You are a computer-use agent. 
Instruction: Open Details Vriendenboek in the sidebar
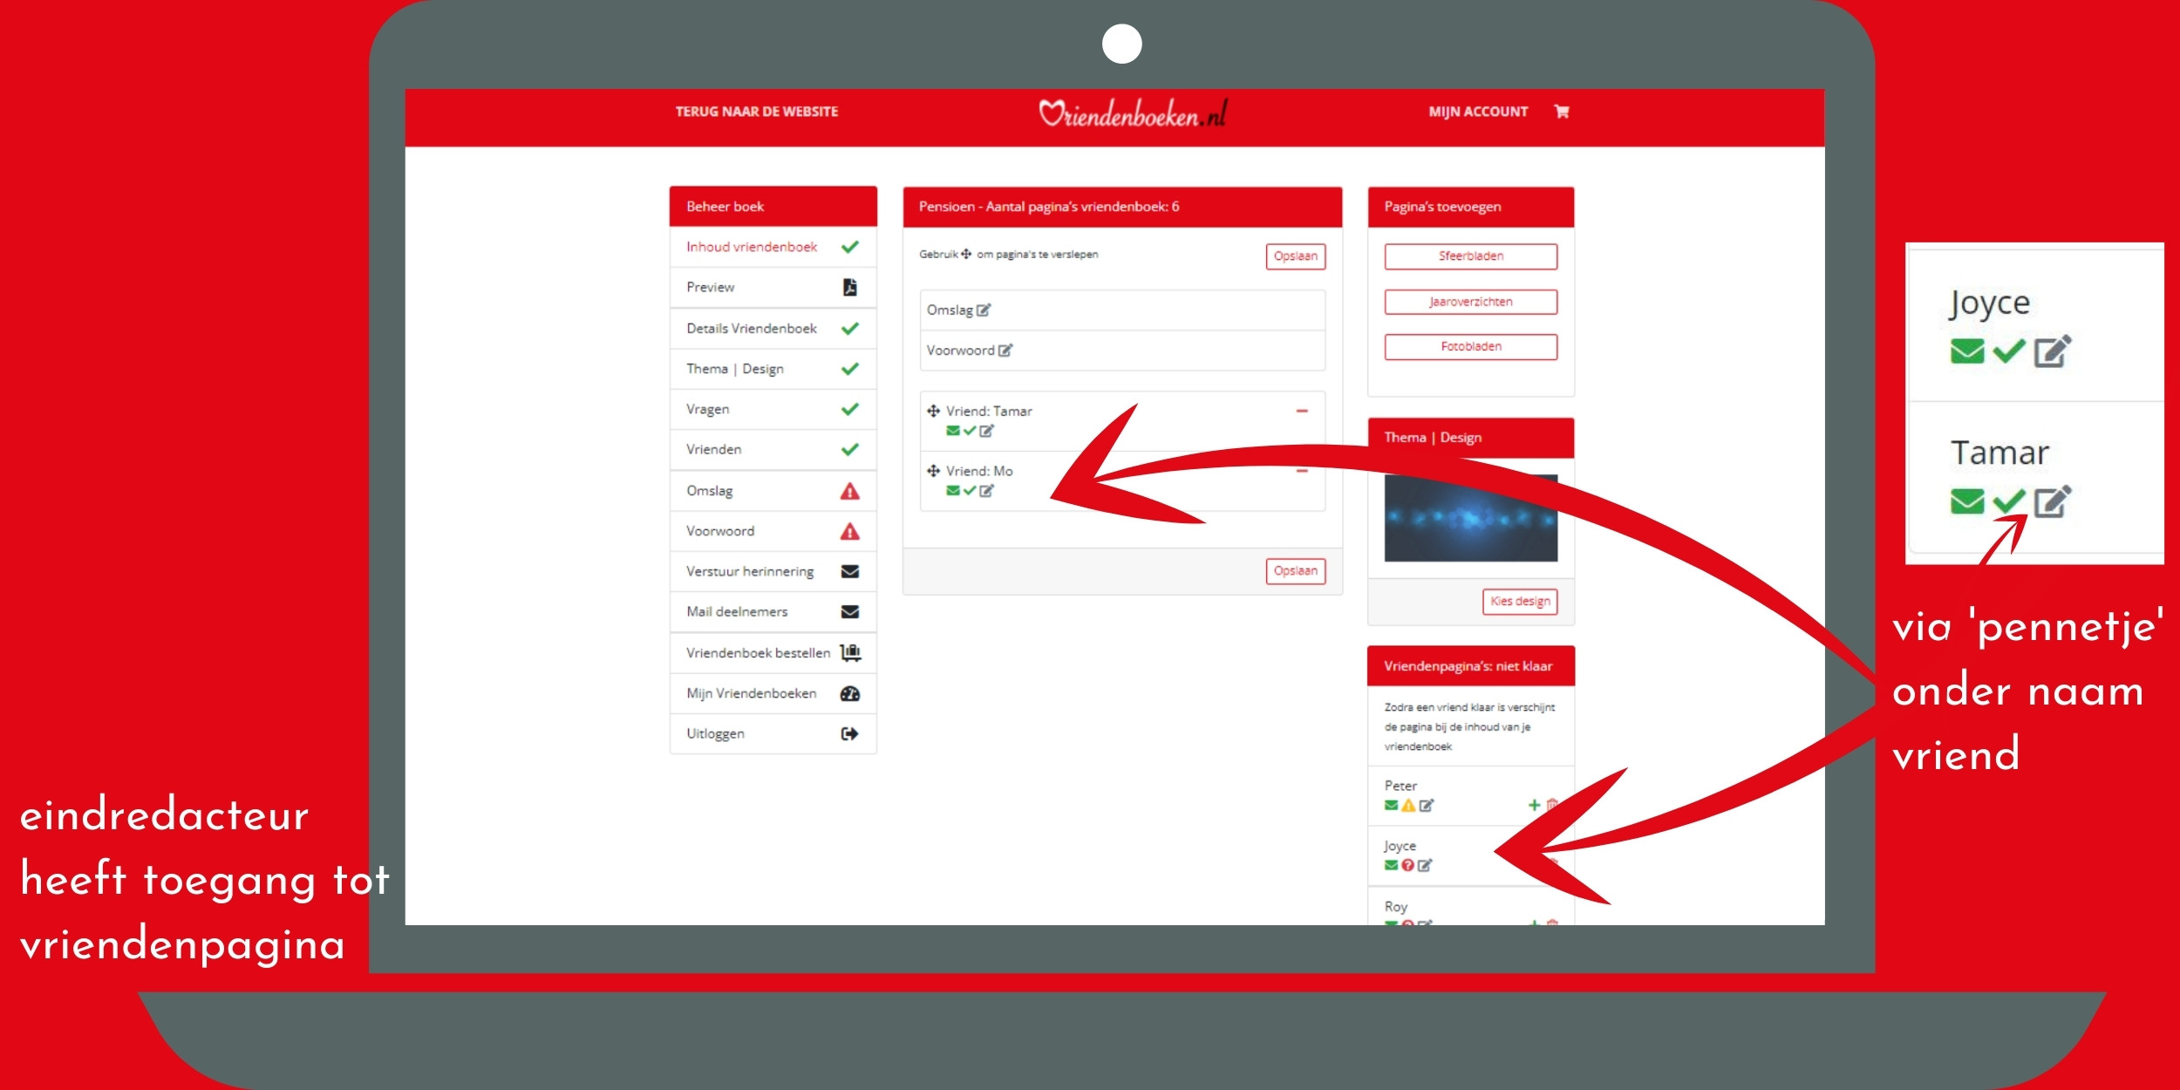[773, 328]
